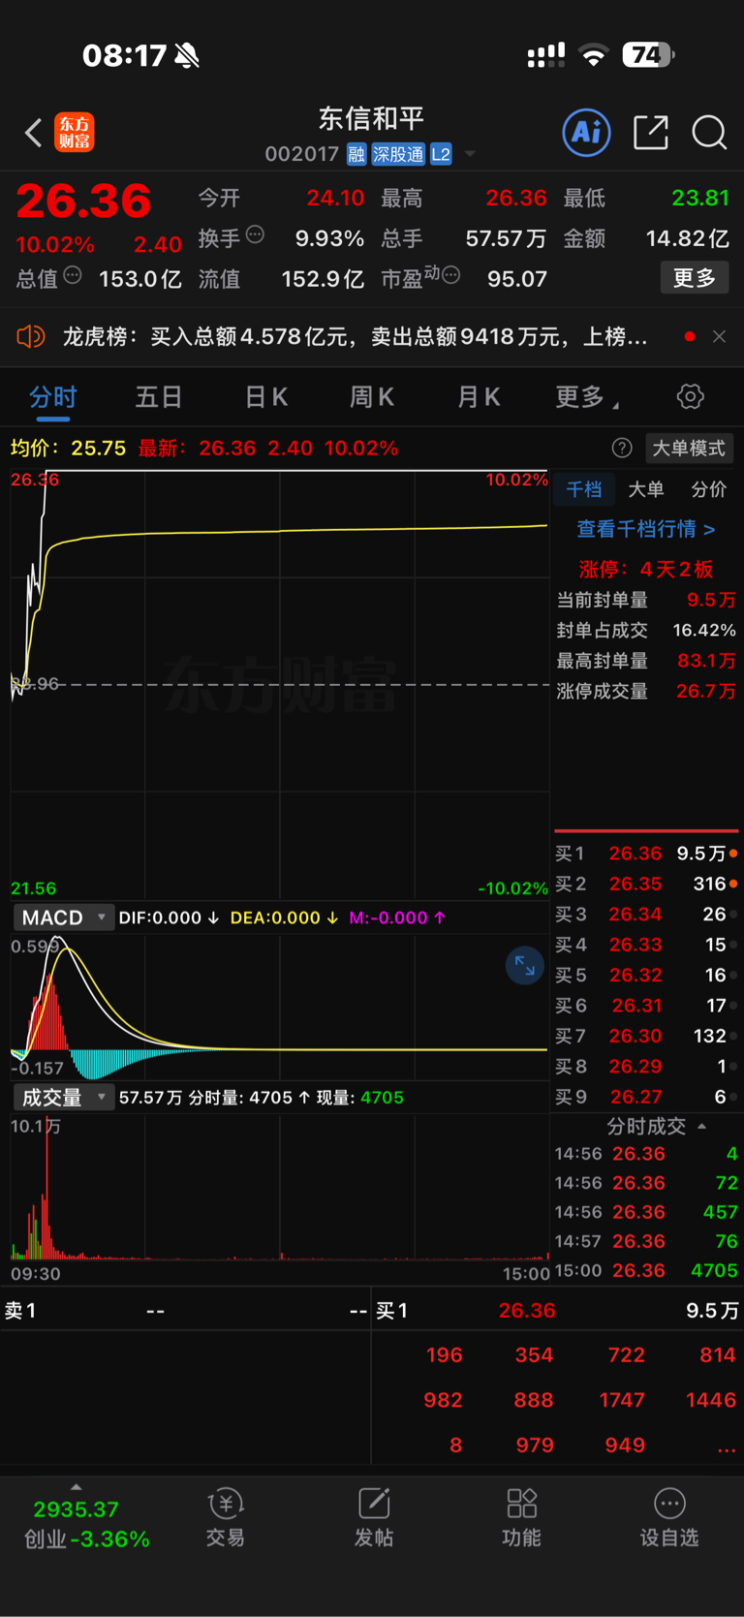
Task: Tap the 卖1 empty quote row
Action: pyautogui.click(x=185, y=1311)
